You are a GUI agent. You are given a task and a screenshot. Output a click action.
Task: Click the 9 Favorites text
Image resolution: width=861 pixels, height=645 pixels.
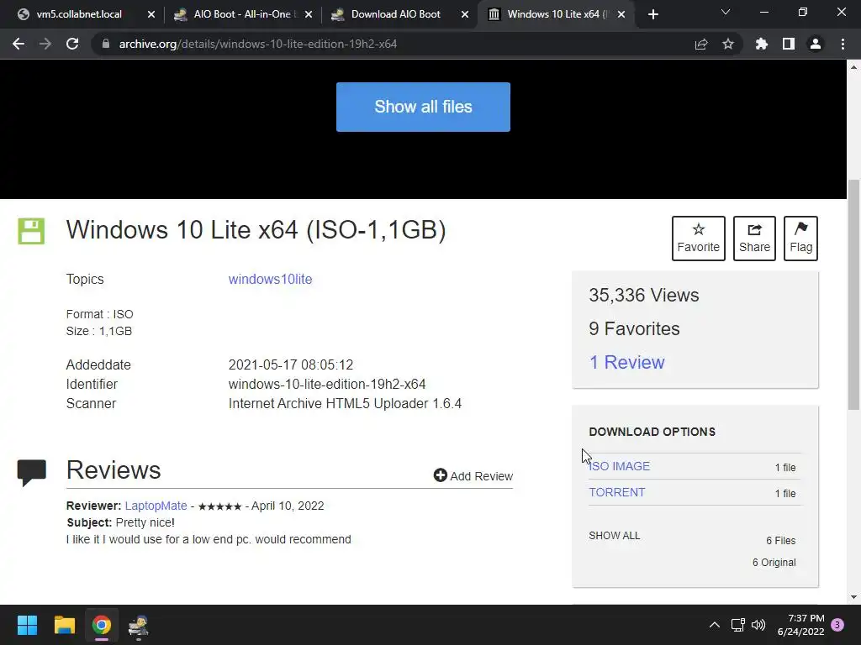tap(634, 329)
